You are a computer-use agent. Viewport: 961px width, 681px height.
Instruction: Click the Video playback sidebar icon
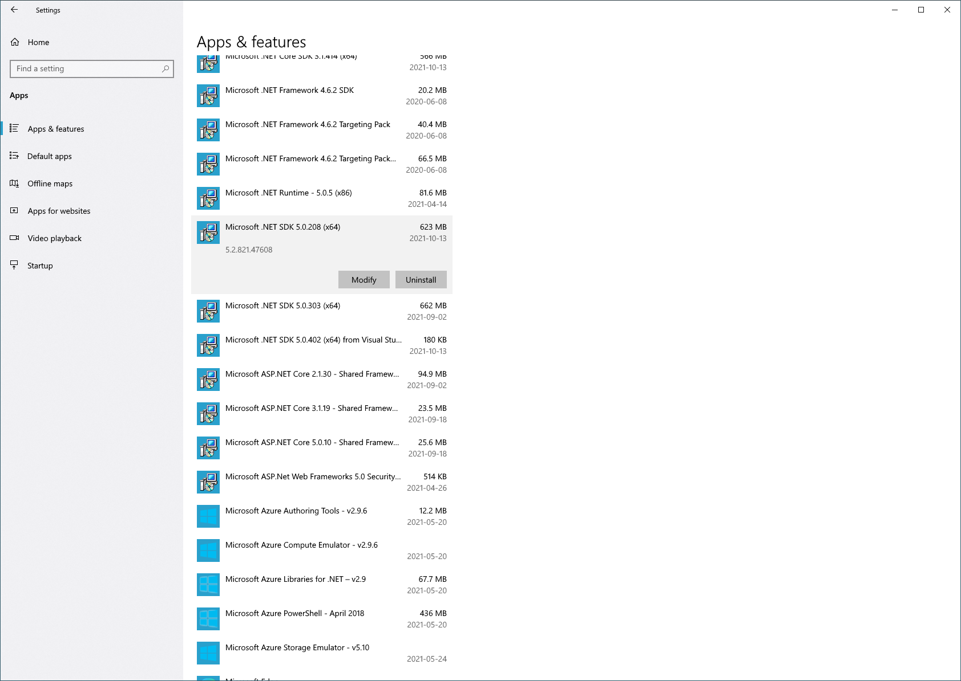coord(14,238)
